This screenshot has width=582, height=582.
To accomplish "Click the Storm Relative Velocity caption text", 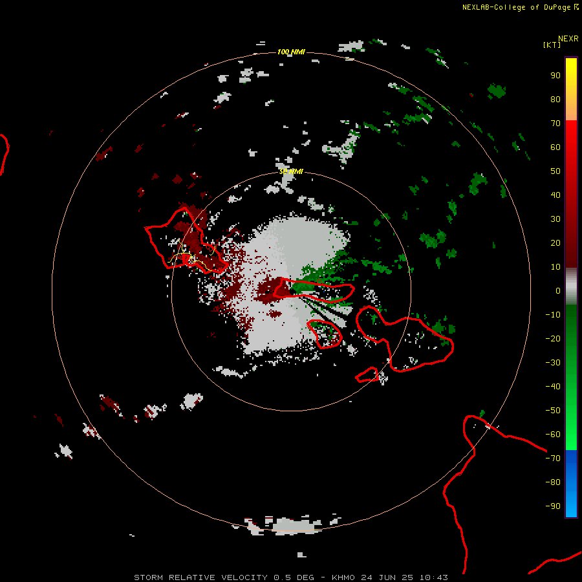I will point(290,577).
